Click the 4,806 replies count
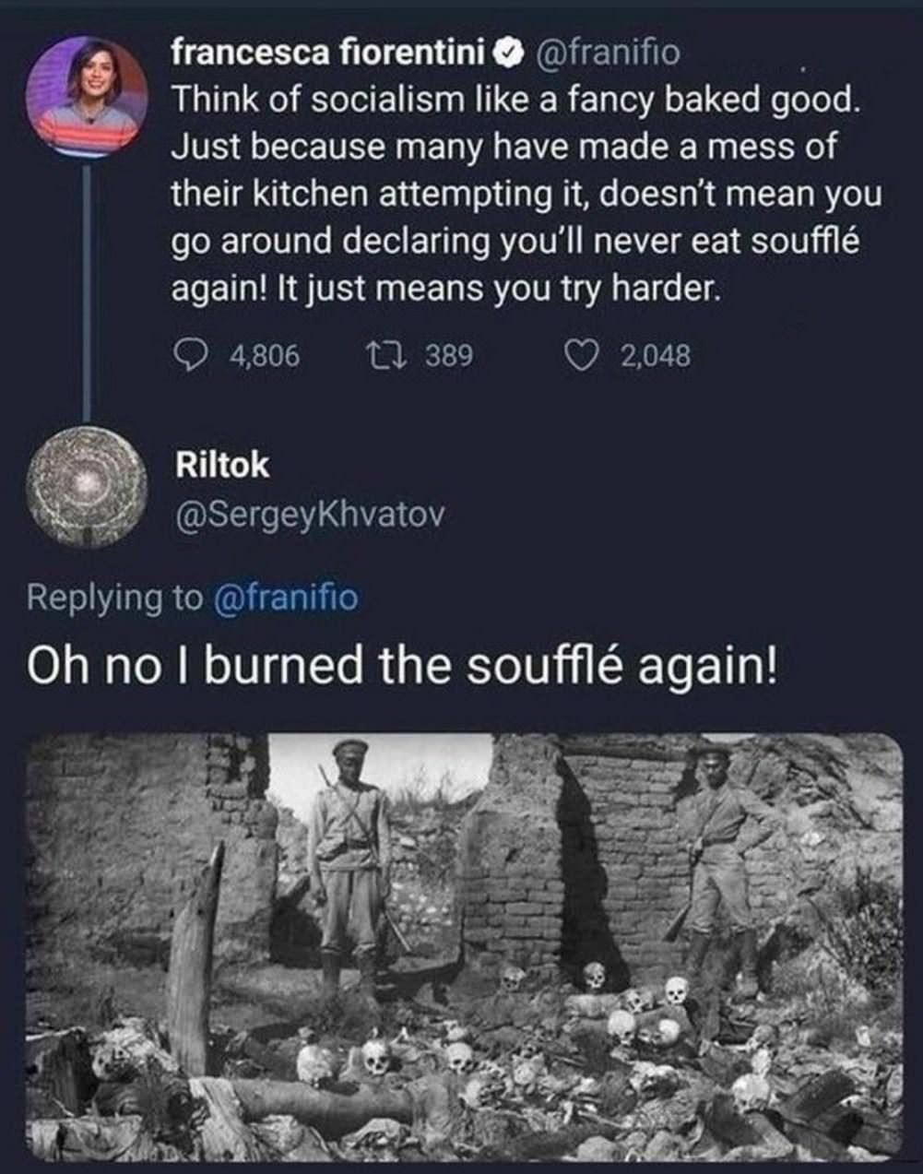Screen dimensions: 923x1174 coord(264,355)
